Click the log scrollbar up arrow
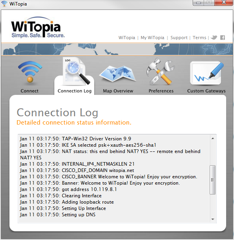Viewport: 234px width, 240px height. coord(213,138)
